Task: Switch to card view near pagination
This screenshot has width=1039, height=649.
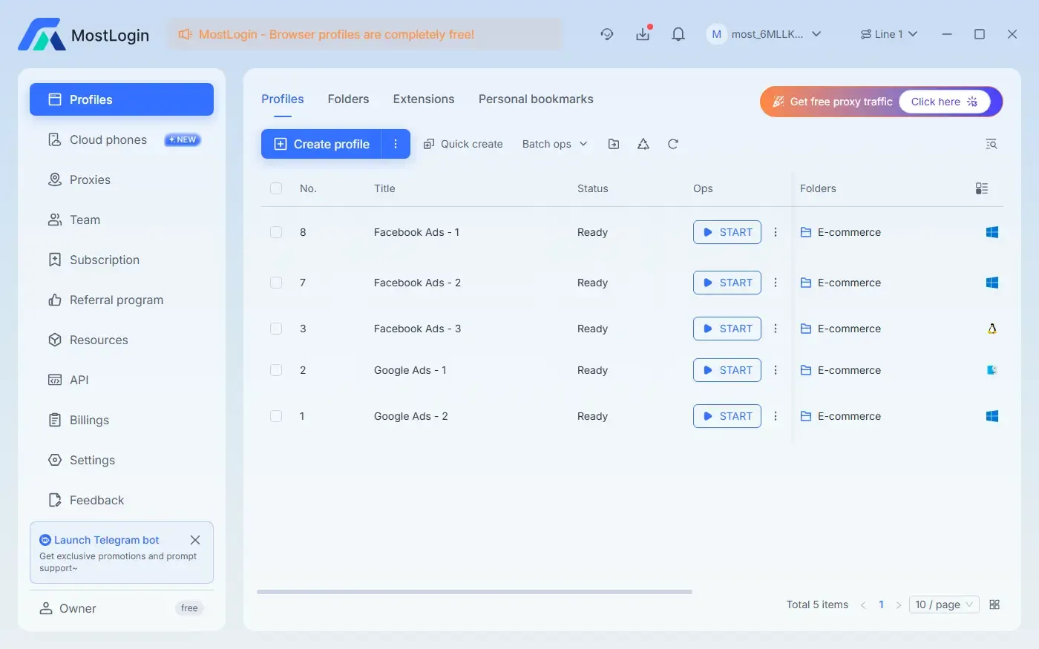Action: 994,604
